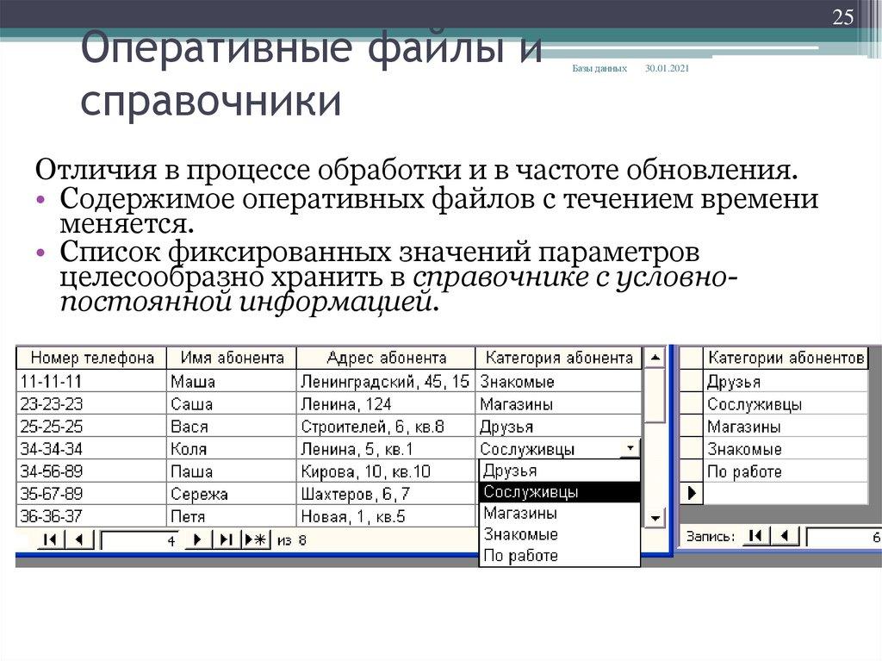Click the new record asterisk icon

(x=254, y=538)
